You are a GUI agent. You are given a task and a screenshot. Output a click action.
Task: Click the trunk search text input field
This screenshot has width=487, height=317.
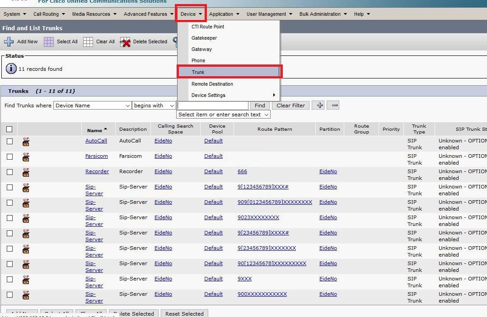pyautogui.click(x=212, y=106)
